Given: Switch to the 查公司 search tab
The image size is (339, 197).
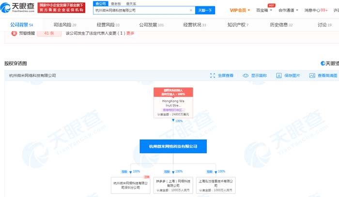Looking at the screenshot, I should [101, 4].
